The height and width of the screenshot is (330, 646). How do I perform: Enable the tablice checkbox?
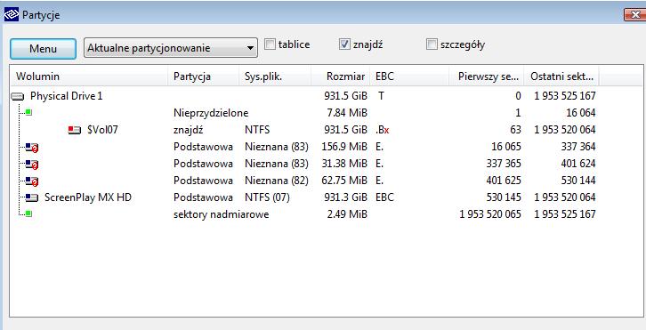click(270, 44)
